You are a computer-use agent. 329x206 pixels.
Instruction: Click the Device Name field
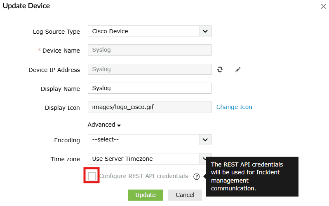(149, 50)
